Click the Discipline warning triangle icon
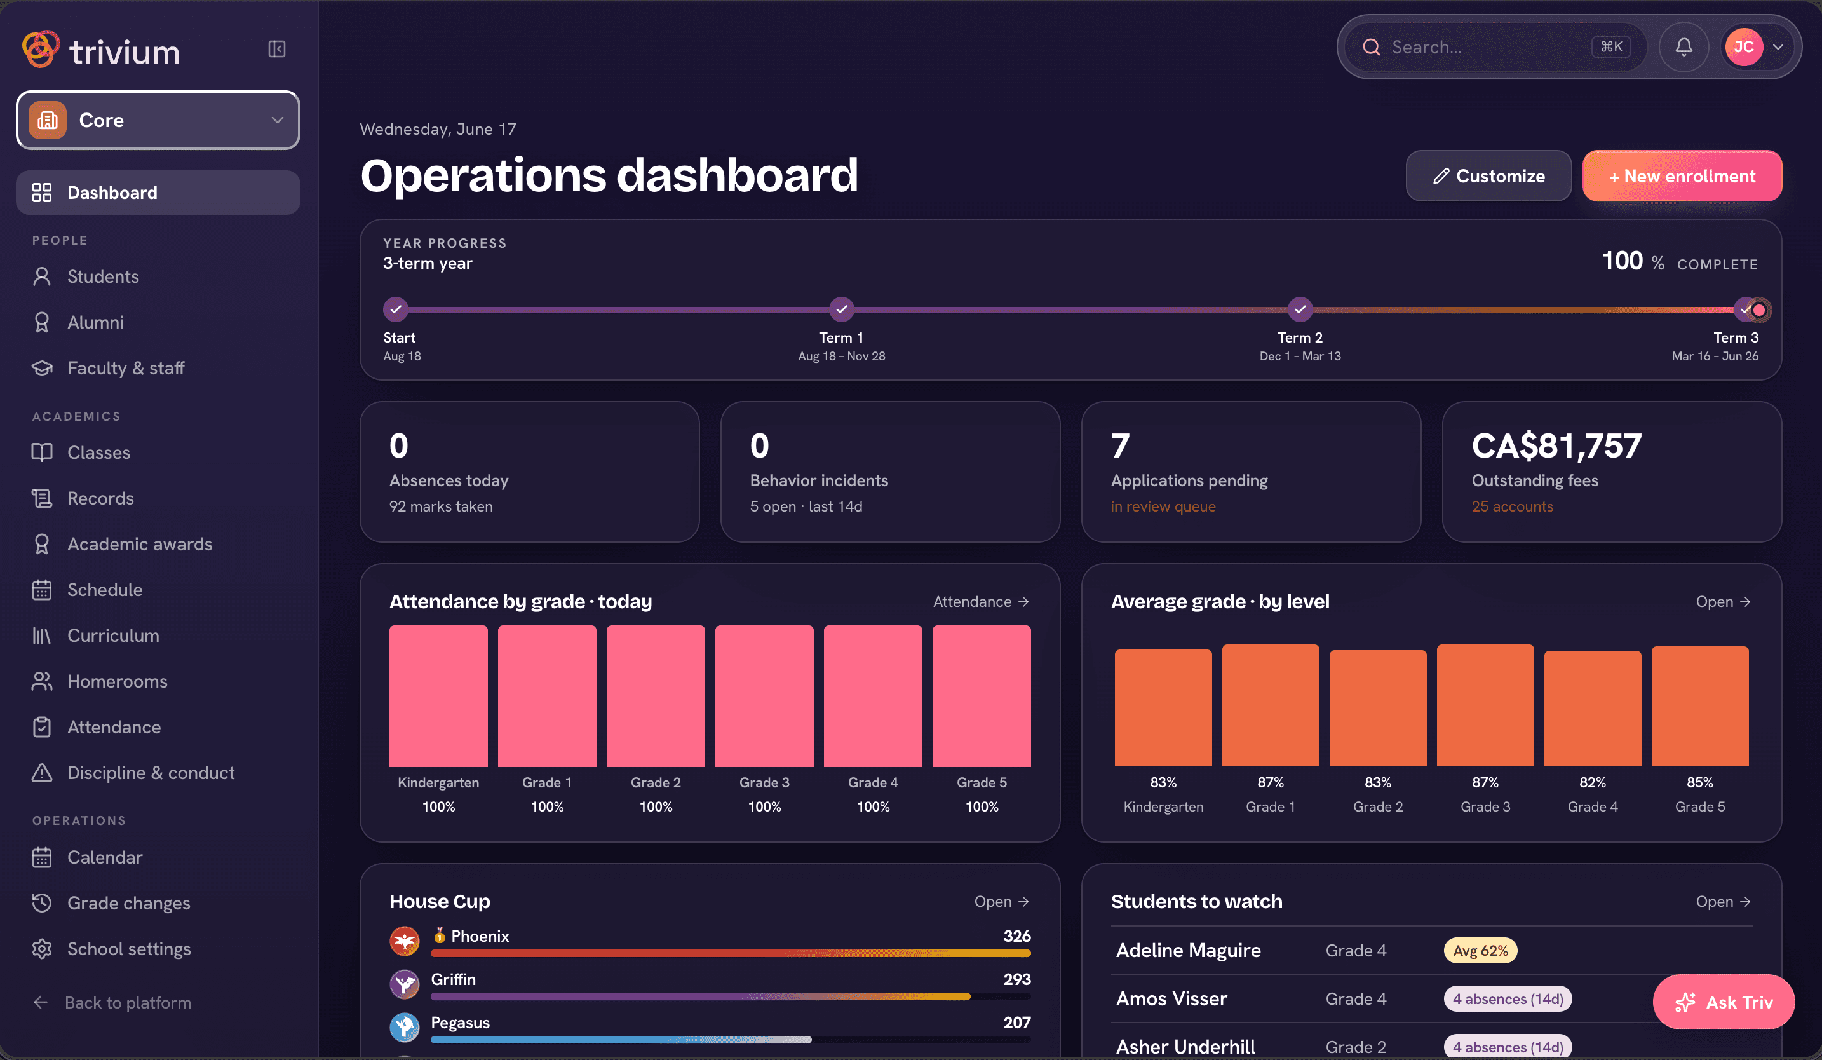Screen dimensions: 1822x1060 pos(42,773)
